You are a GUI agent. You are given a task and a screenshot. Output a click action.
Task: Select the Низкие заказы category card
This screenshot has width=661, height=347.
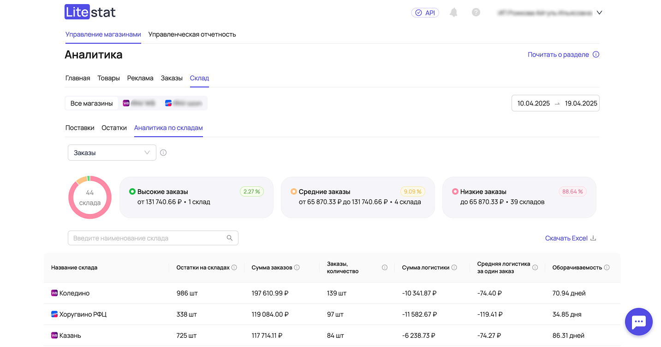[519, 197]
